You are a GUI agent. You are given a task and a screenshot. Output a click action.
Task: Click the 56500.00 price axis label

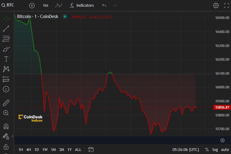(222, 18)
